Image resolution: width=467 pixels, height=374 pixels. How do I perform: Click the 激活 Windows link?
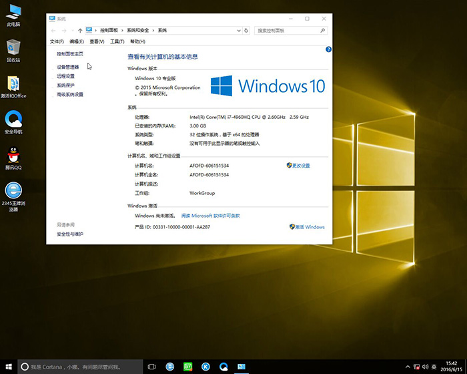point(310,227)
